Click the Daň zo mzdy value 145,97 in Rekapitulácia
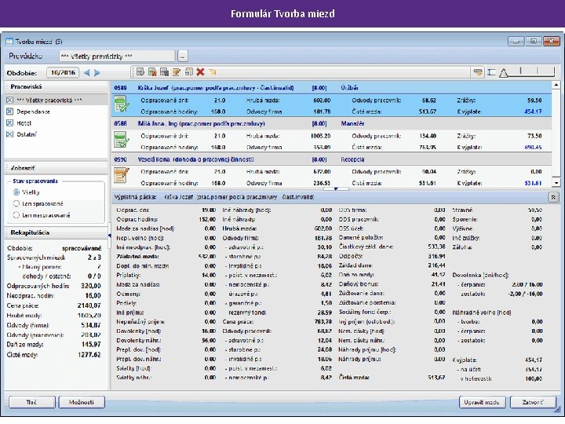This screenshot has width=565, height=424. pos(91,345)
